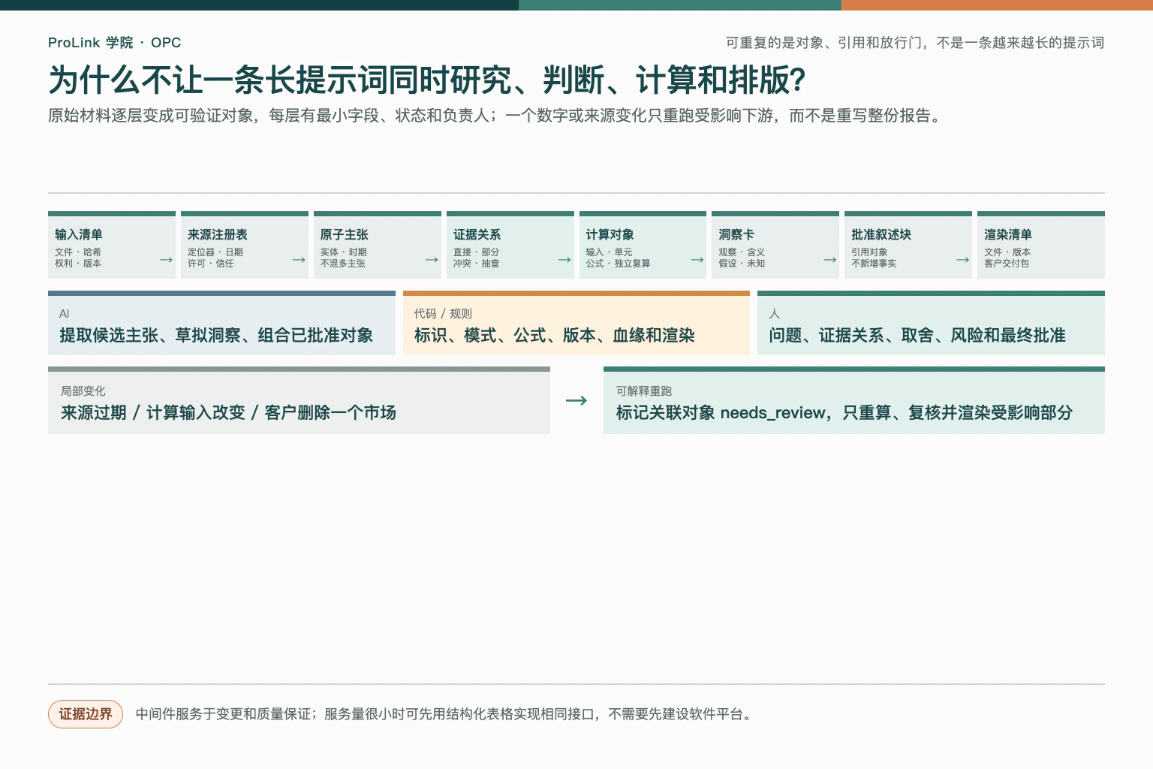Click the text 文件 · 哈希 under 输入清单
Screen dimensions: 1153x769
pos(78,252)
